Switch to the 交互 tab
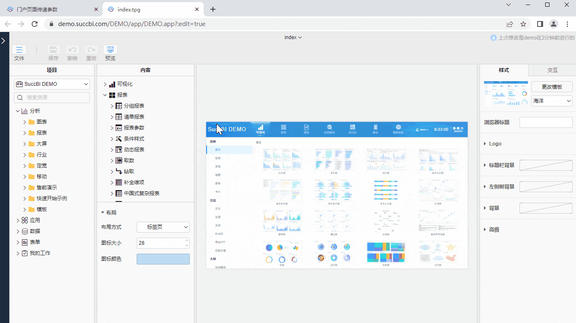 click(x=552, y=70)
